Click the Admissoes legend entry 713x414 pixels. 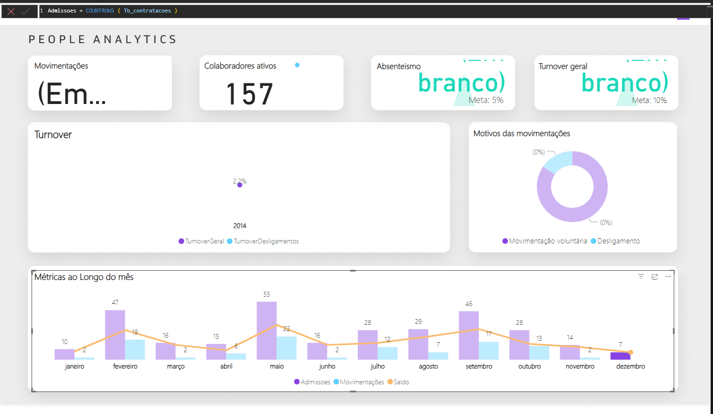[x=312, y=382]
